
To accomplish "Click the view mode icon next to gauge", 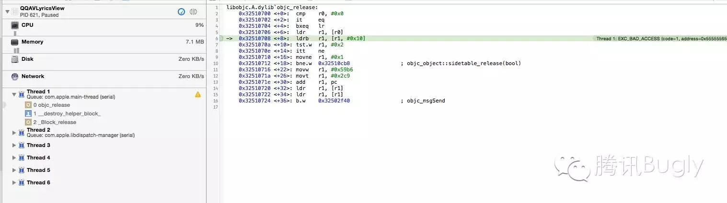I will point(194,11).
